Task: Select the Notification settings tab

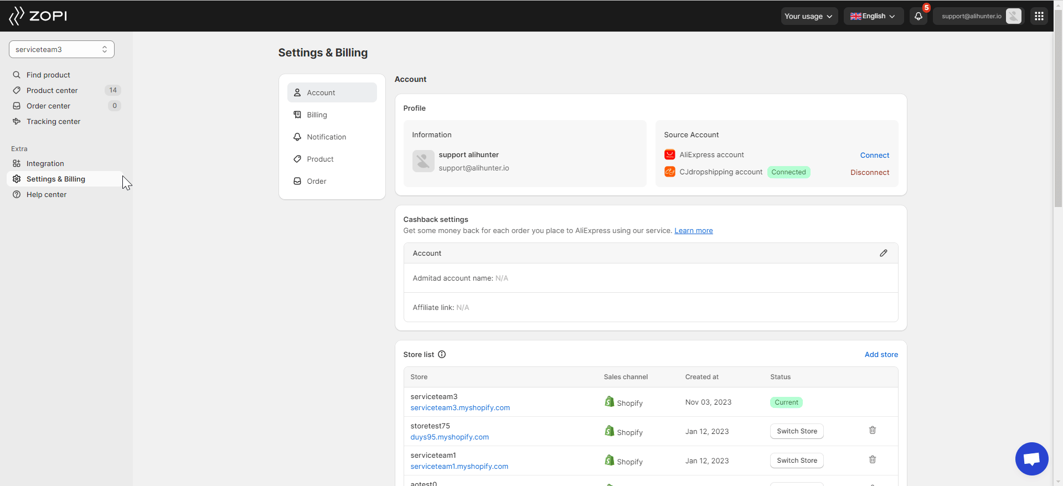Action: (326, 137)
